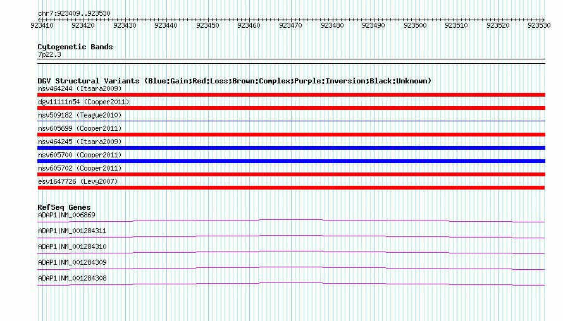Select the 923470 ruler position marker
The width and height of the screenshot is (563, 321).
(x=290, y=25)
